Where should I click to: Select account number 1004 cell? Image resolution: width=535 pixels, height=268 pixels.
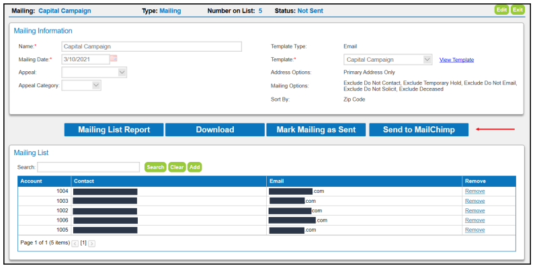(45, 191)
